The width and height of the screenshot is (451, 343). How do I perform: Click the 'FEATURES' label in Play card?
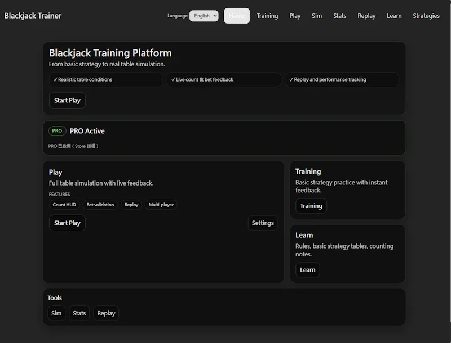coord(60,195)
